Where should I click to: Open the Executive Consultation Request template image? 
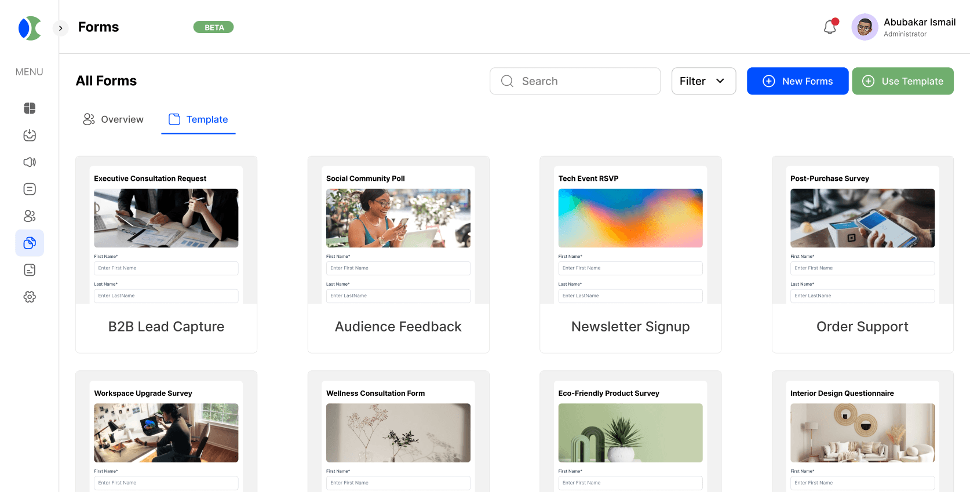pos(166,218)
